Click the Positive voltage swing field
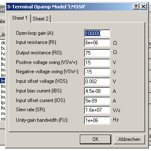 point(97,63)
